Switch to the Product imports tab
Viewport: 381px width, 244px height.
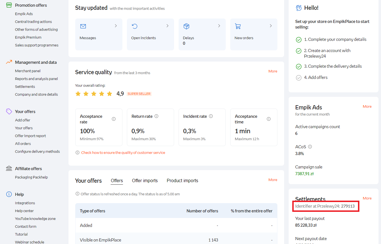182,181
